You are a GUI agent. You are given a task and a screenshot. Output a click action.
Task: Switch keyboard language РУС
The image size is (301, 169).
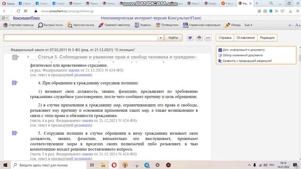tap(272, 165)
